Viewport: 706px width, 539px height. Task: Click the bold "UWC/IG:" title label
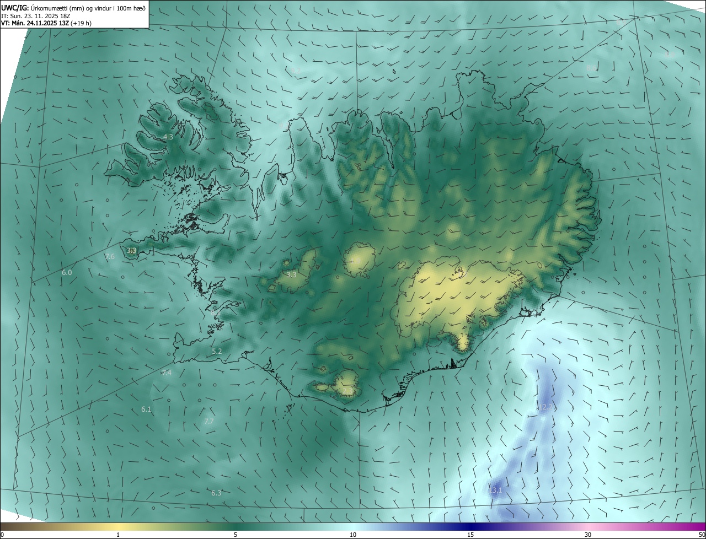[14, 8]
